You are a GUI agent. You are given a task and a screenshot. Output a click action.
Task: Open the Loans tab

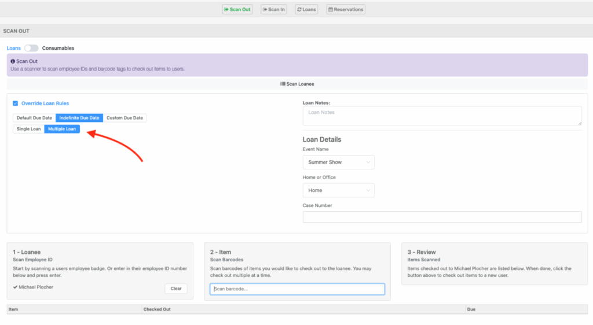306,9
